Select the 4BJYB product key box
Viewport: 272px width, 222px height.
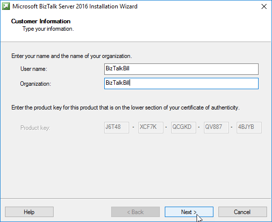249,128
